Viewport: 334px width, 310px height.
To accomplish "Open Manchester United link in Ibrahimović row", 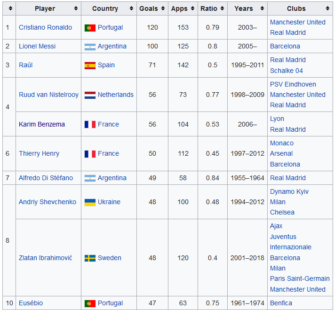I will point(298,289).
